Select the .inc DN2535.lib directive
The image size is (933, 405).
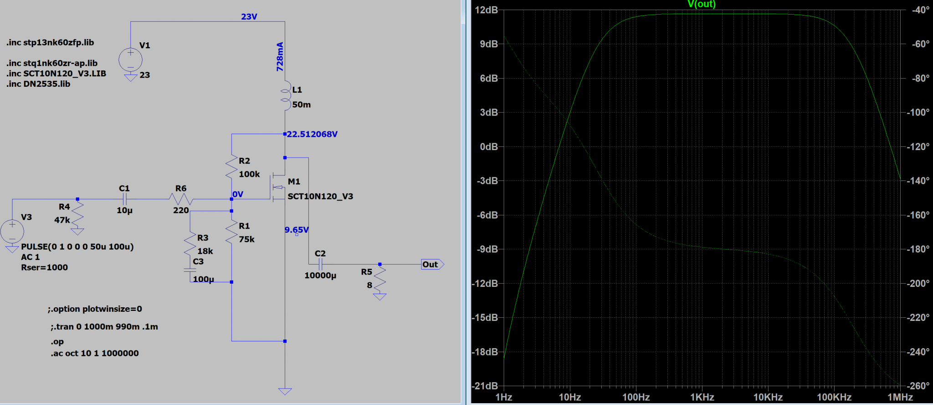tap(38, 84)
